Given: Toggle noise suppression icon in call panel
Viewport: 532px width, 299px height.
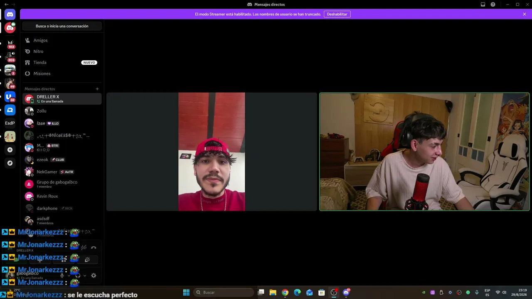Looking at the screenshot, I should tap(84, 248).
